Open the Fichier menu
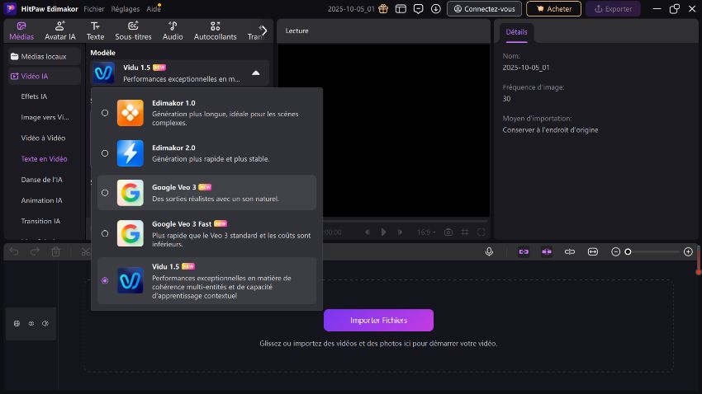This screenshot has height=394, width=702. 94,9
